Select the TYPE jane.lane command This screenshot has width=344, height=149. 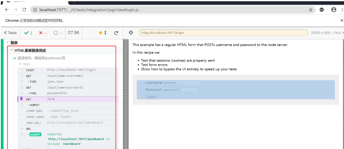click(x=68, y=82)
